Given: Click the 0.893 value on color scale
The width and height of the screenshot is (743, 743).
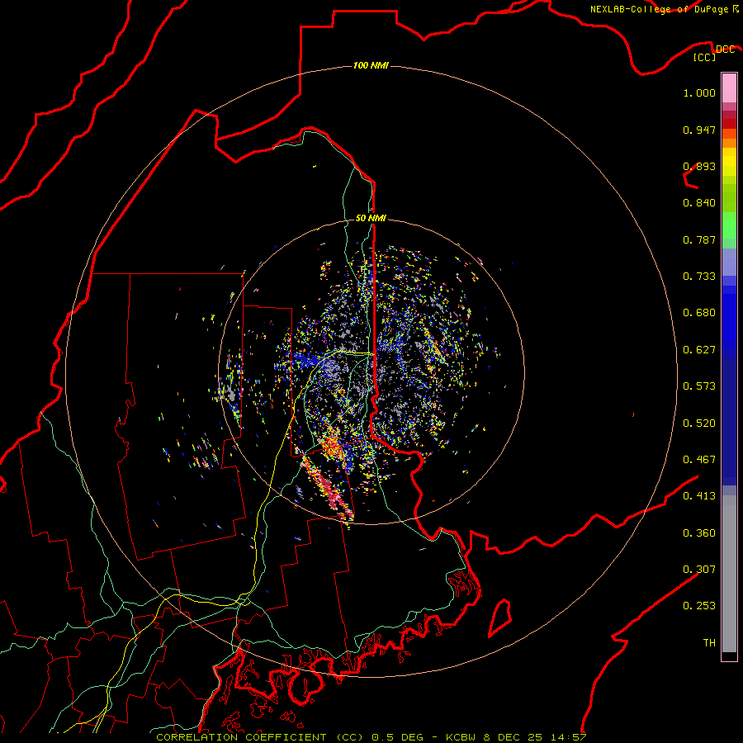Looking at the screenshot, I should (699, 166).
